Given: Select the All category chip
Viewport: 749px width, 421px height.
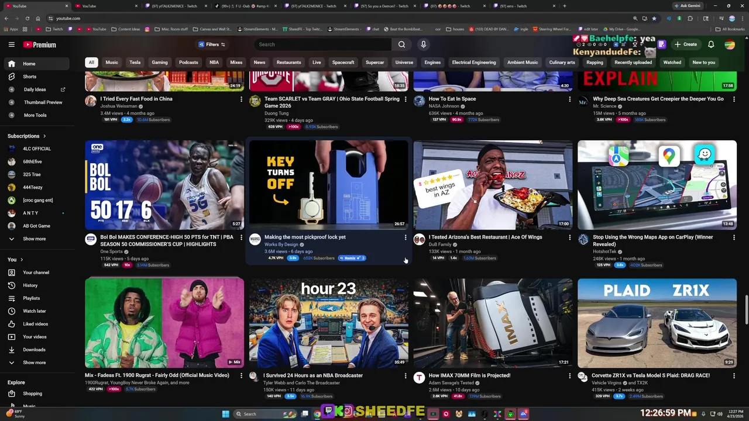Looking at the screenshot, I should click(91, 63).
